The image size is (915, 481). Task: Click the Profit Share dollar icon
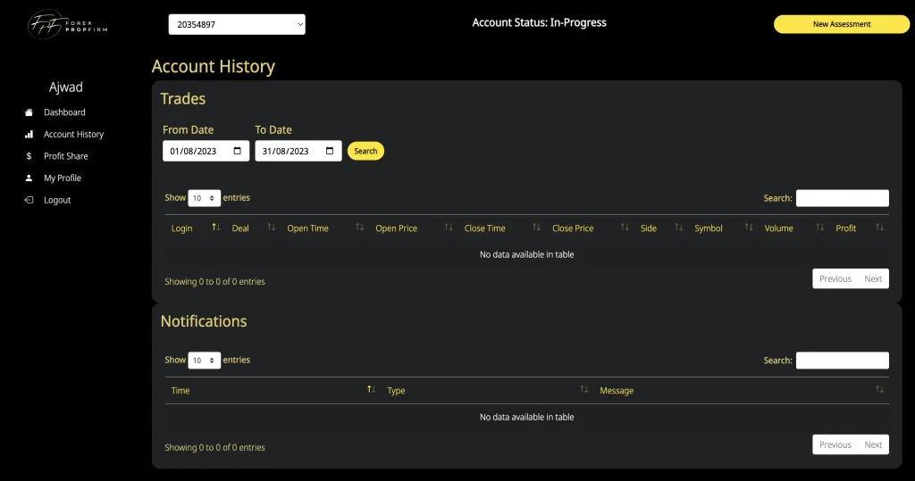click(29, 156)
